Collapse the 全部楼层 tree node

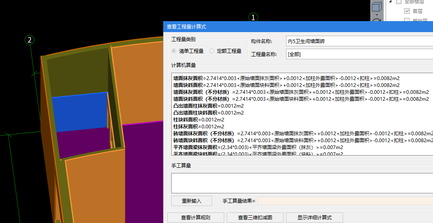391,1
